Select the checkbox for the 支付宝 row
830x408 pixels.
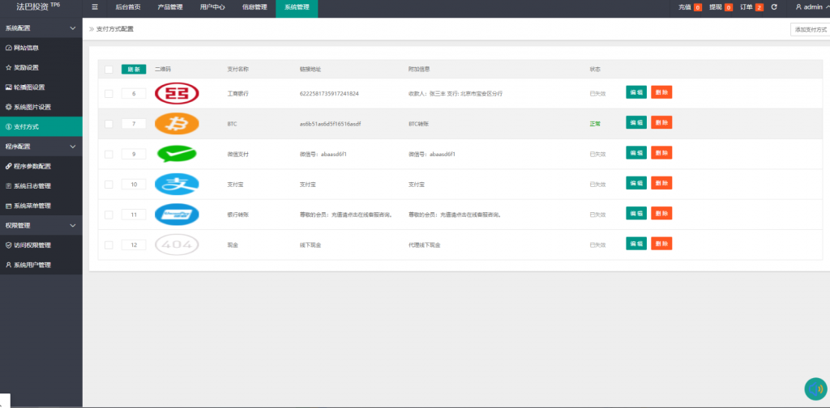(109, 184)
